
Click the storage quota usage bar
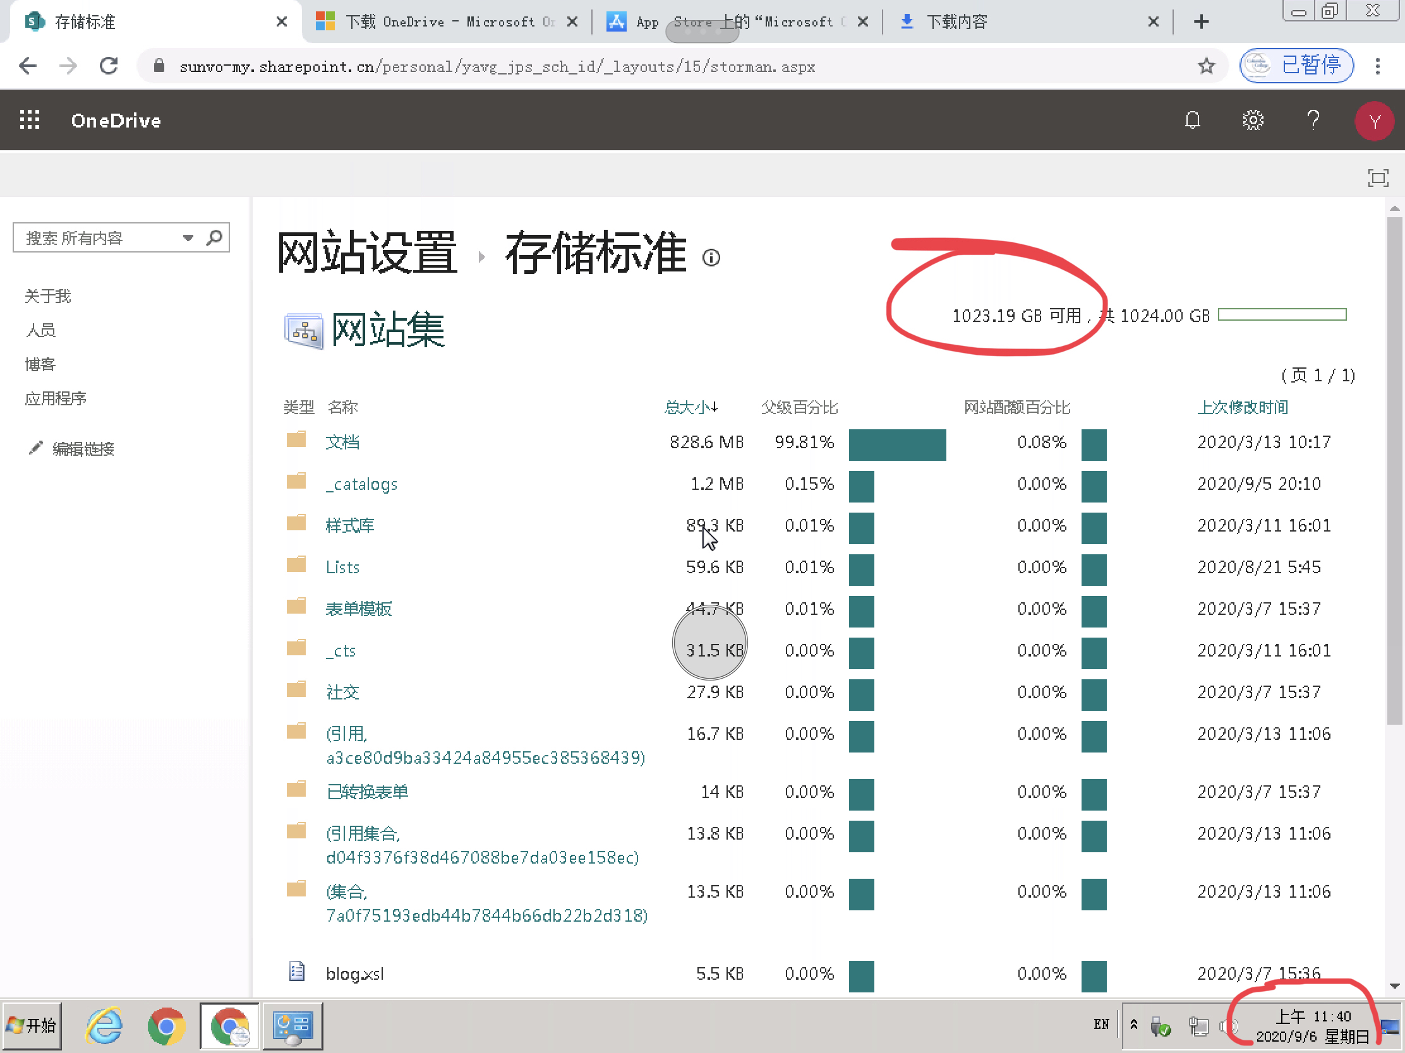(1282, 315)
